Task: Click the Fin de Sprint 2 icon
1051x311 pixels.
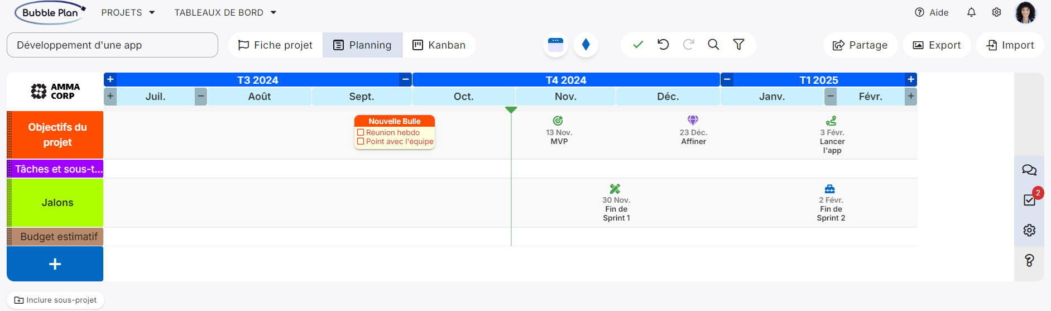Action: point(830,189)
